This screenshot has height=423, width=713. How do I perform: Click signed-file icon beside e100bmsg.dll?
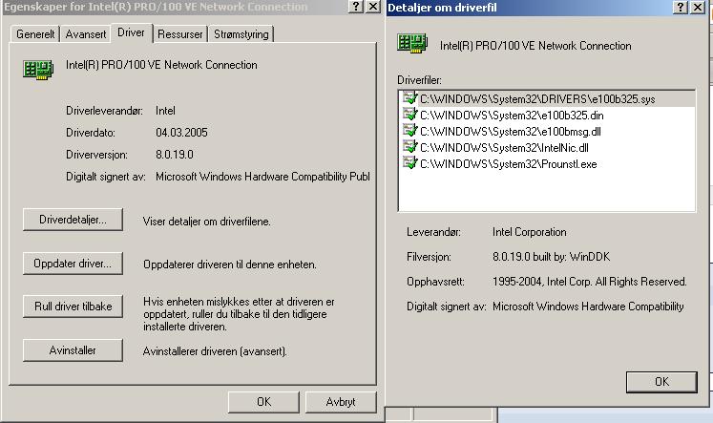point(409,131)
